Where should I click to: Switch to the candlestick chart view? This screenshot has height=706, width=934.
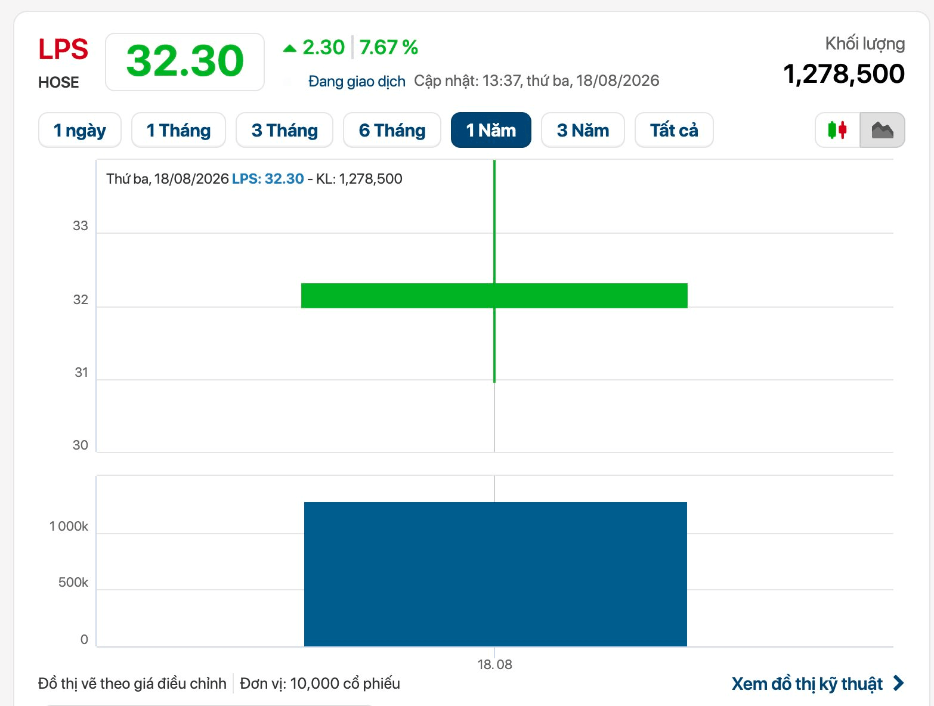[837, 130]
